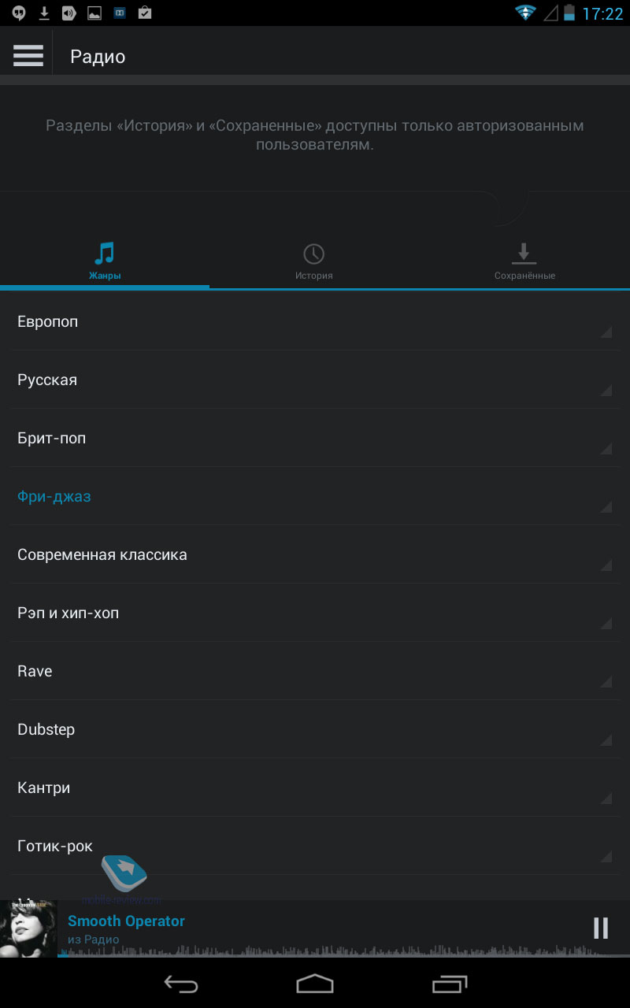Open the recent apps switcher
The width and height of the screenshot is (630, 1008).
click(450, 983)
